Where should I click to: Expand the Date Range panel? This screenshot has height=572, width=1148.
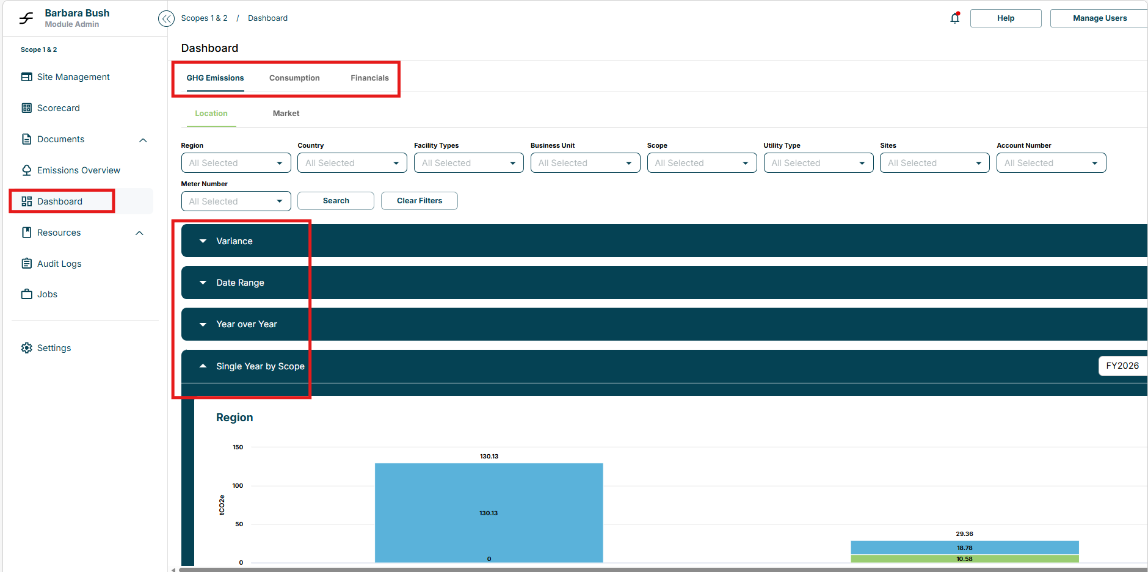[203, 283]
